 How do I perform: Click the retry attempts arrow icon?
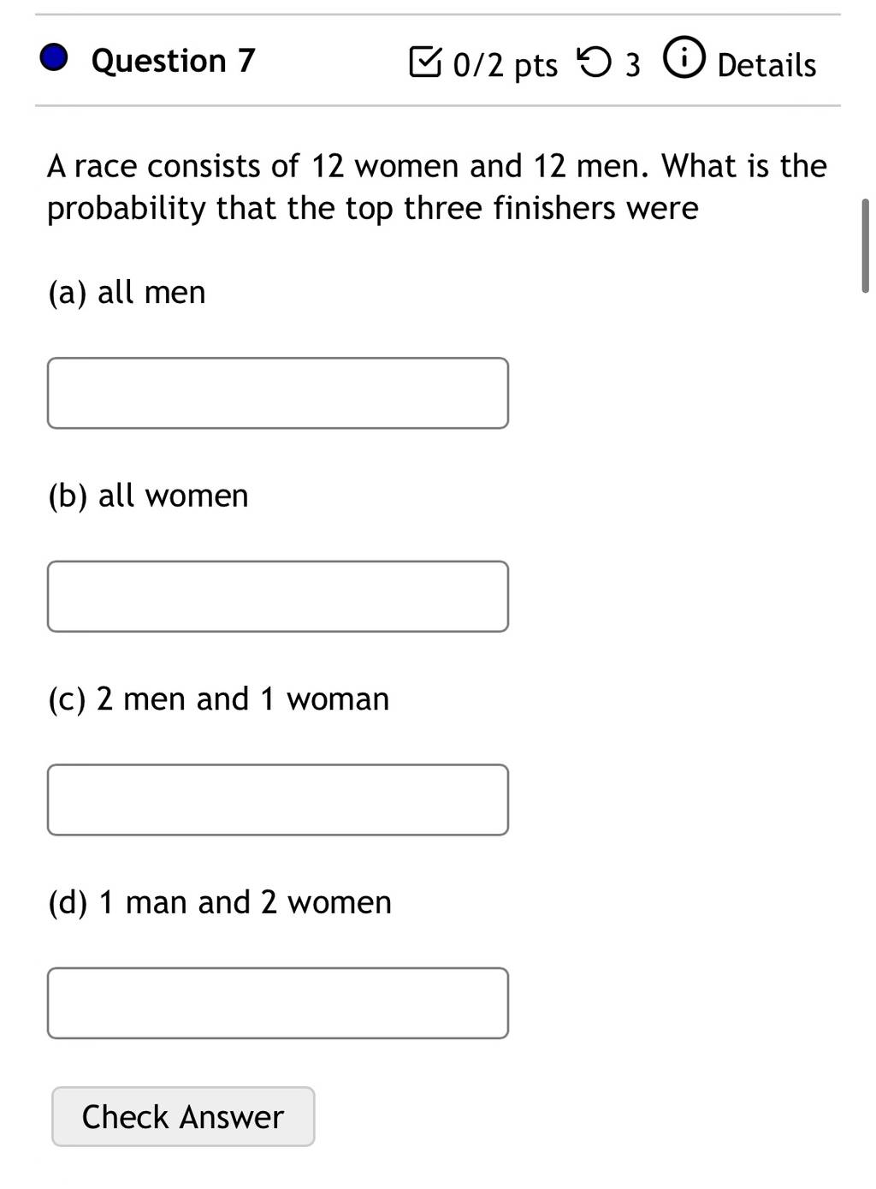pos(595,62)
